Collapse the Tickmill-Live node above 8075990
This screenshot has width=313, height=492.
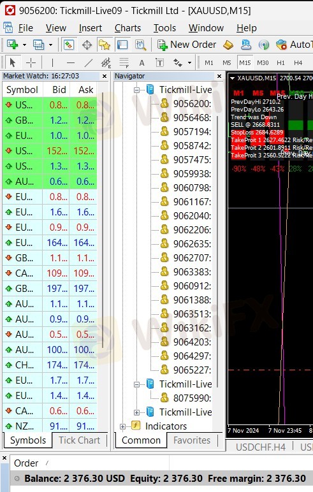136,384
